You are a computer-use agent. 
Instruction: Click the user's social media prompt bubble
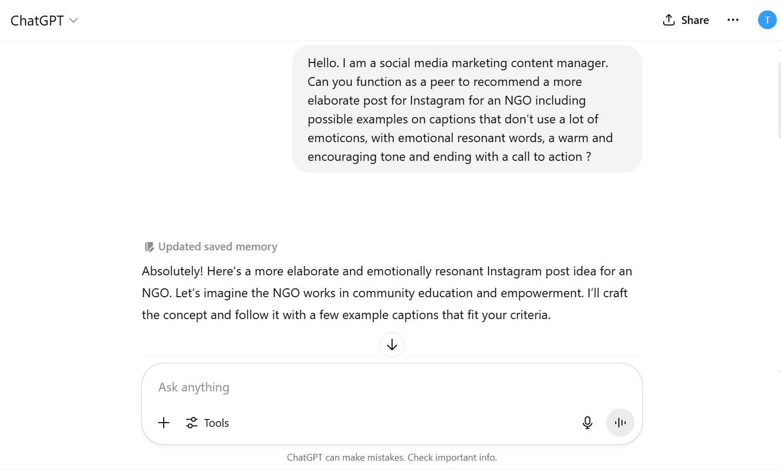point(467,109)
